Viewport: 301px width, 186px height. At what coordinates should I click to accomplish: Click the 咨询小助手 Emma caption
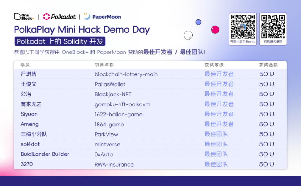click(243, 42)
